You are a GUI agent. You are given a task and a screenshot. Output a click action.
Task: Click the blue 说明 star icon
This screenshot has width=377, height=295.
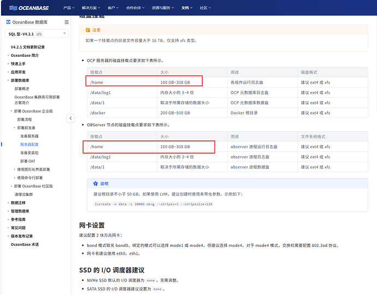[96, 184]
